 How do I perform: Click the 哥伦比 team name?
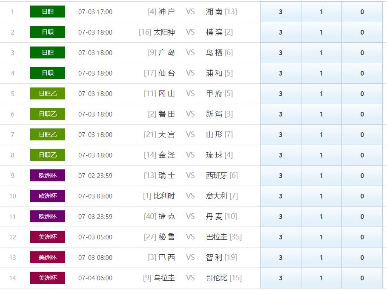click(x=217, y=278)
